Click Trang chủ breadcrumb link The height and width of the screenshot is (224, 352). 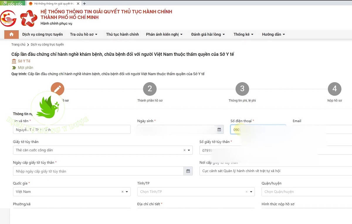point(18,45)
